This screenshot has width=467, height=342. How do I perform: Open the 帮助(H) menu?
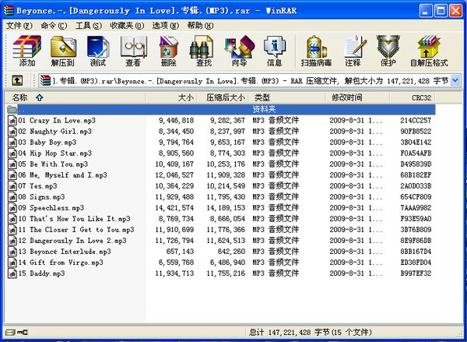click(x=200, y=26)
